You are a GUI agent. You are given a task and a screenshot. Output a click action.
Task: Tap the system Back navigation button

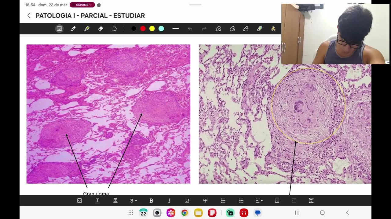click(347, 213)
